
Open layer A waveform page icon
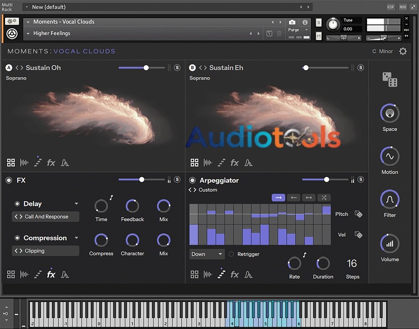pos(24,163)
